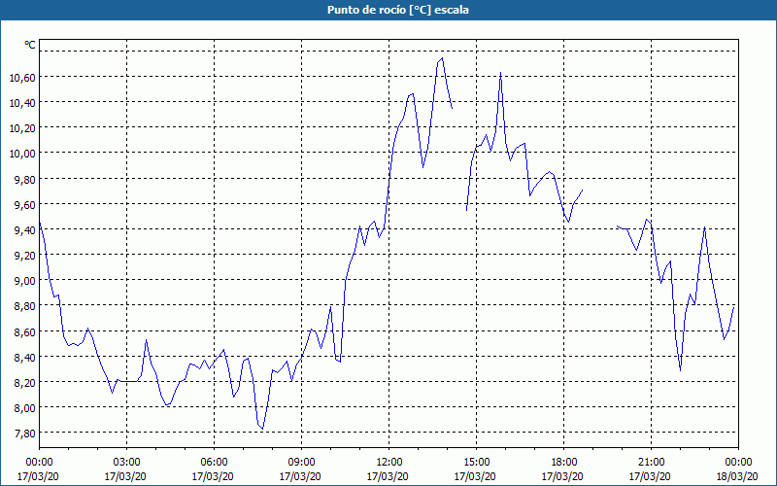This screenshot has height=486, width=777.
Task: Select the 9,00 y-axis label
Action: coord(25,281)
